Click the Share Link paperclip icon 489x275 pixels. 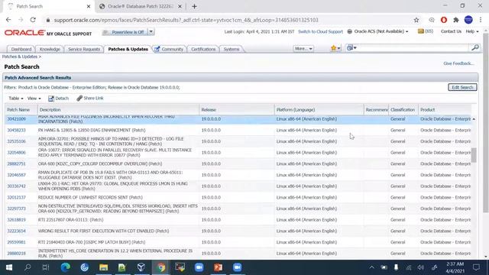(x=79, y=99)
